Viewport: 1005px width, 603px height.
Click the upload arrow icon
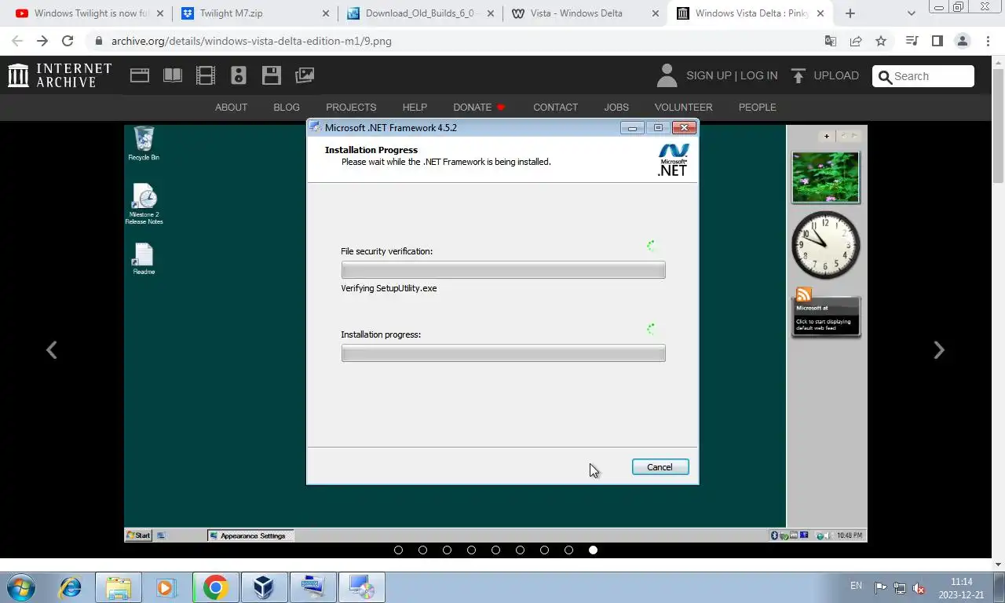[799, 75]
